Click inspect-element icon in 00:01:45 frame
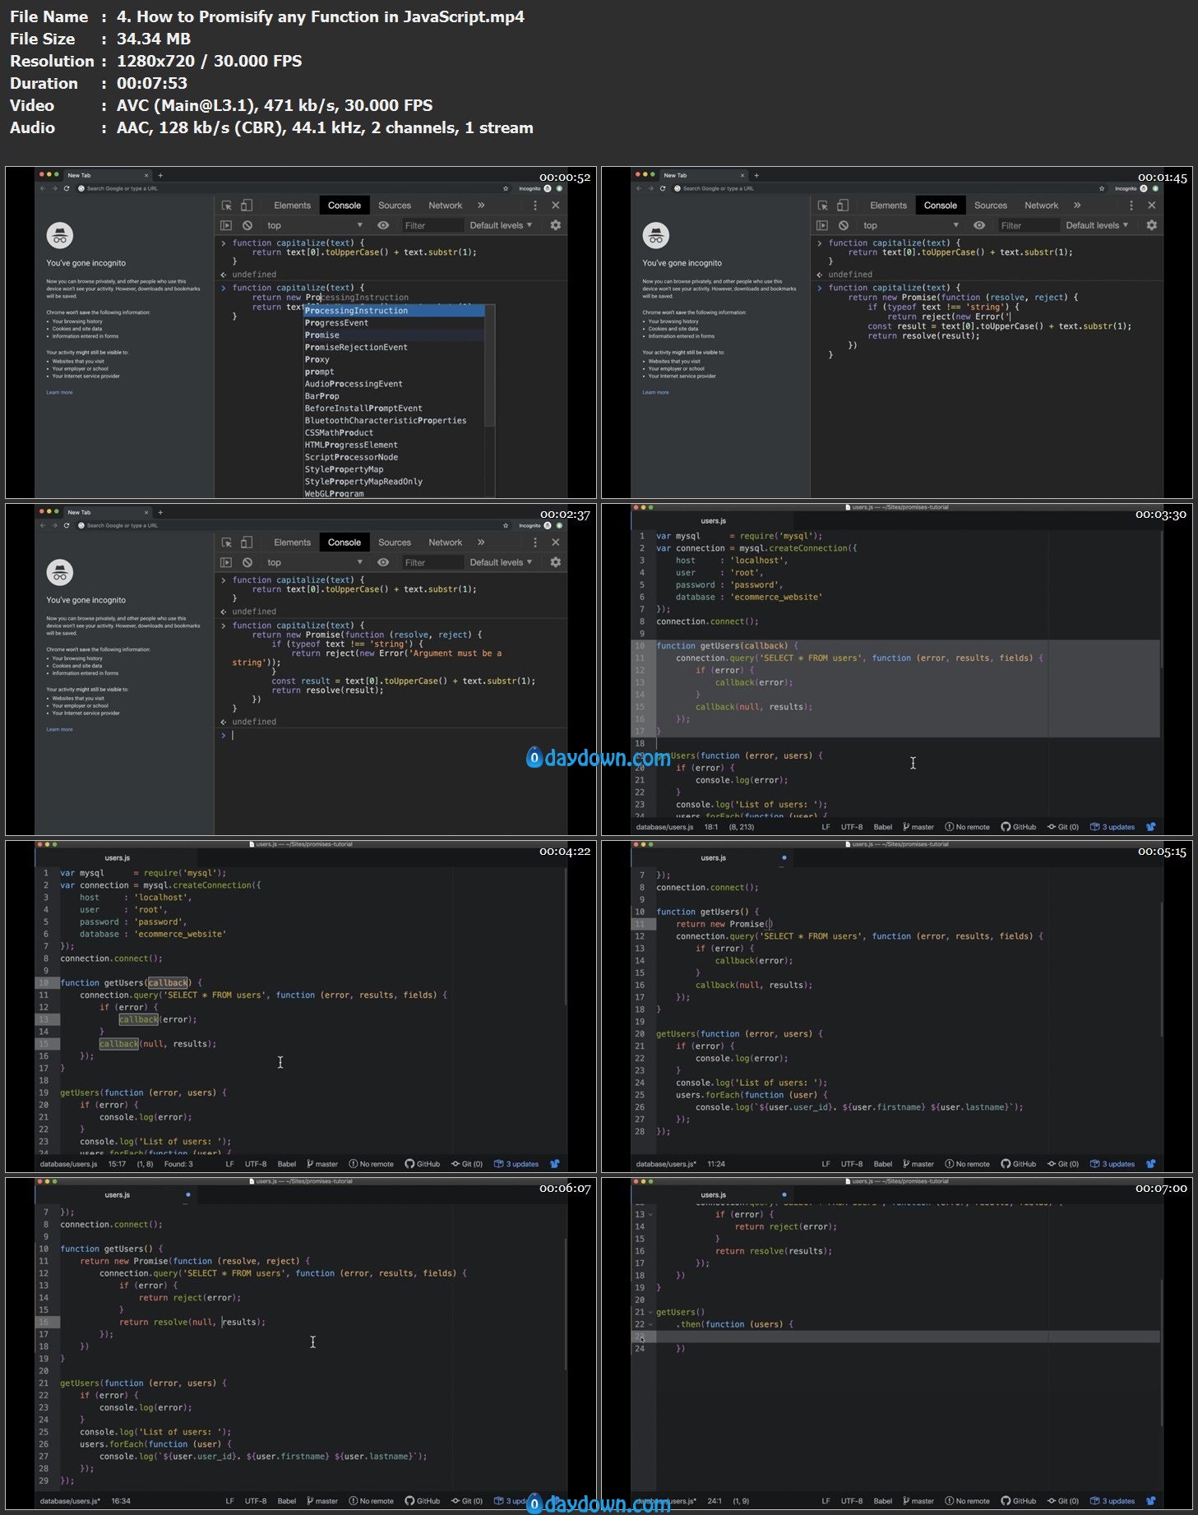 (x=822, y=206)
